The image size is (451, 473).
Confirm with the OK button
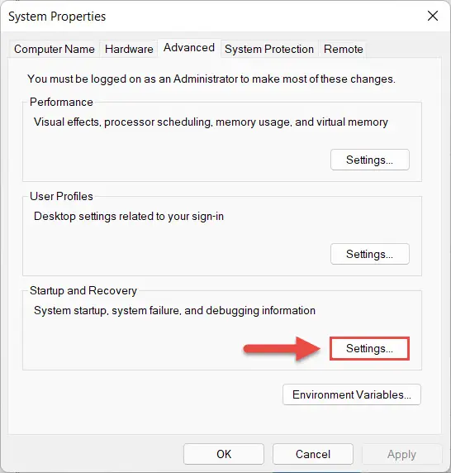click(x=224, y=454)
